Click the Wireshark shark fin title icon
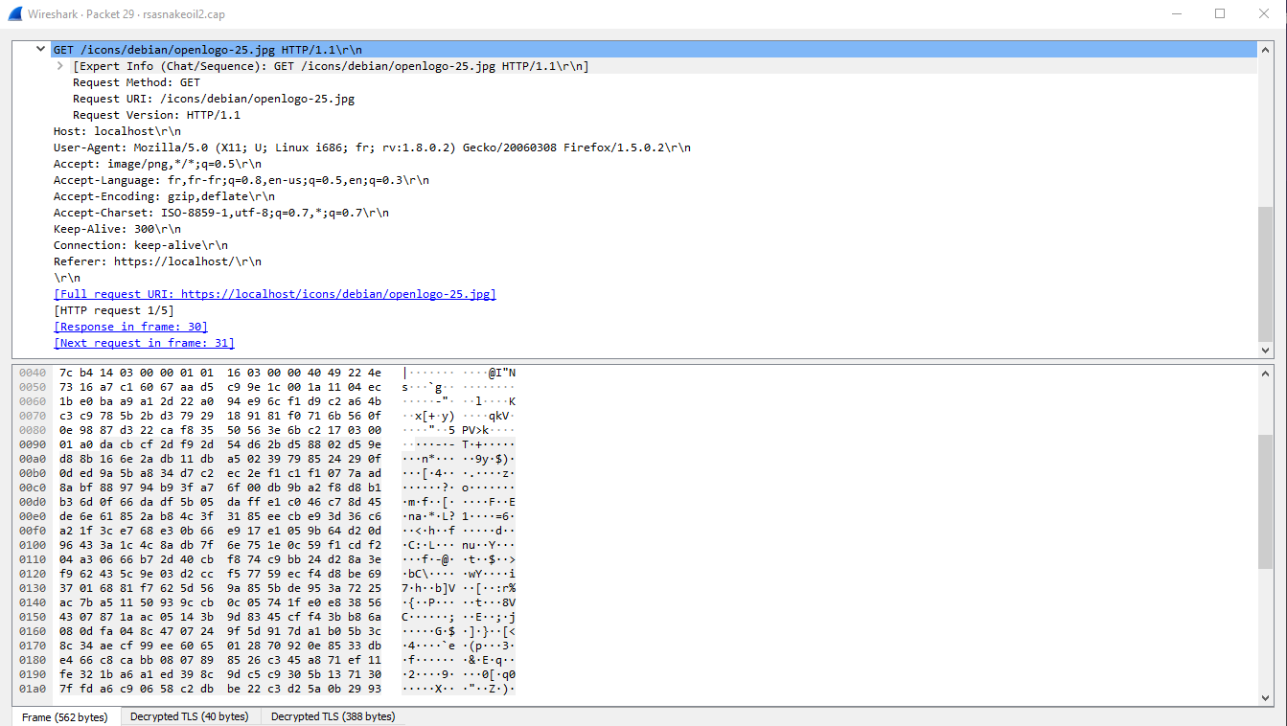 13,14
